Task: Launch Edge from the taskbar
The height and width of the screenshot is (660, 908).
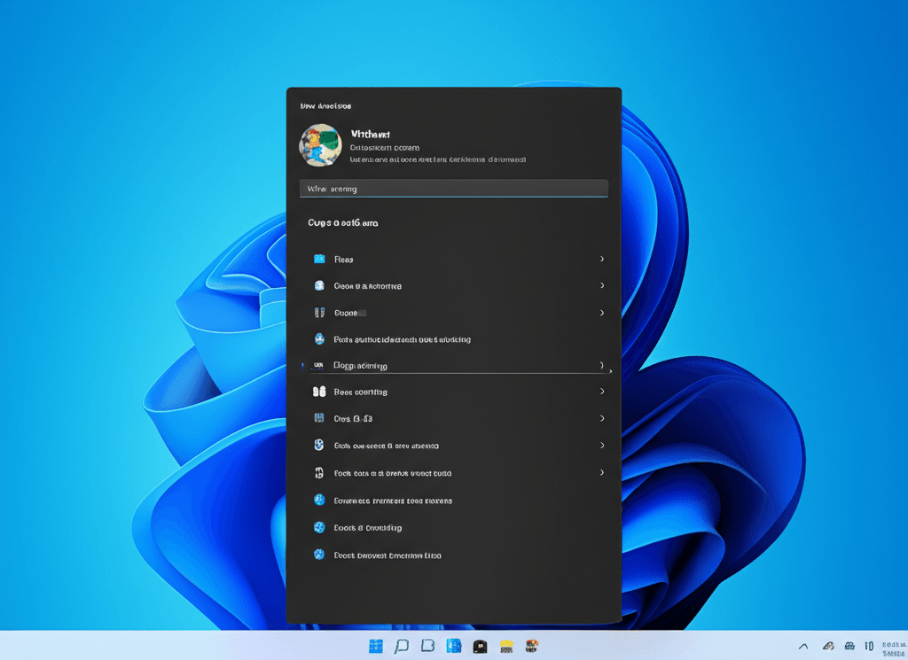Action: point(452,646)
